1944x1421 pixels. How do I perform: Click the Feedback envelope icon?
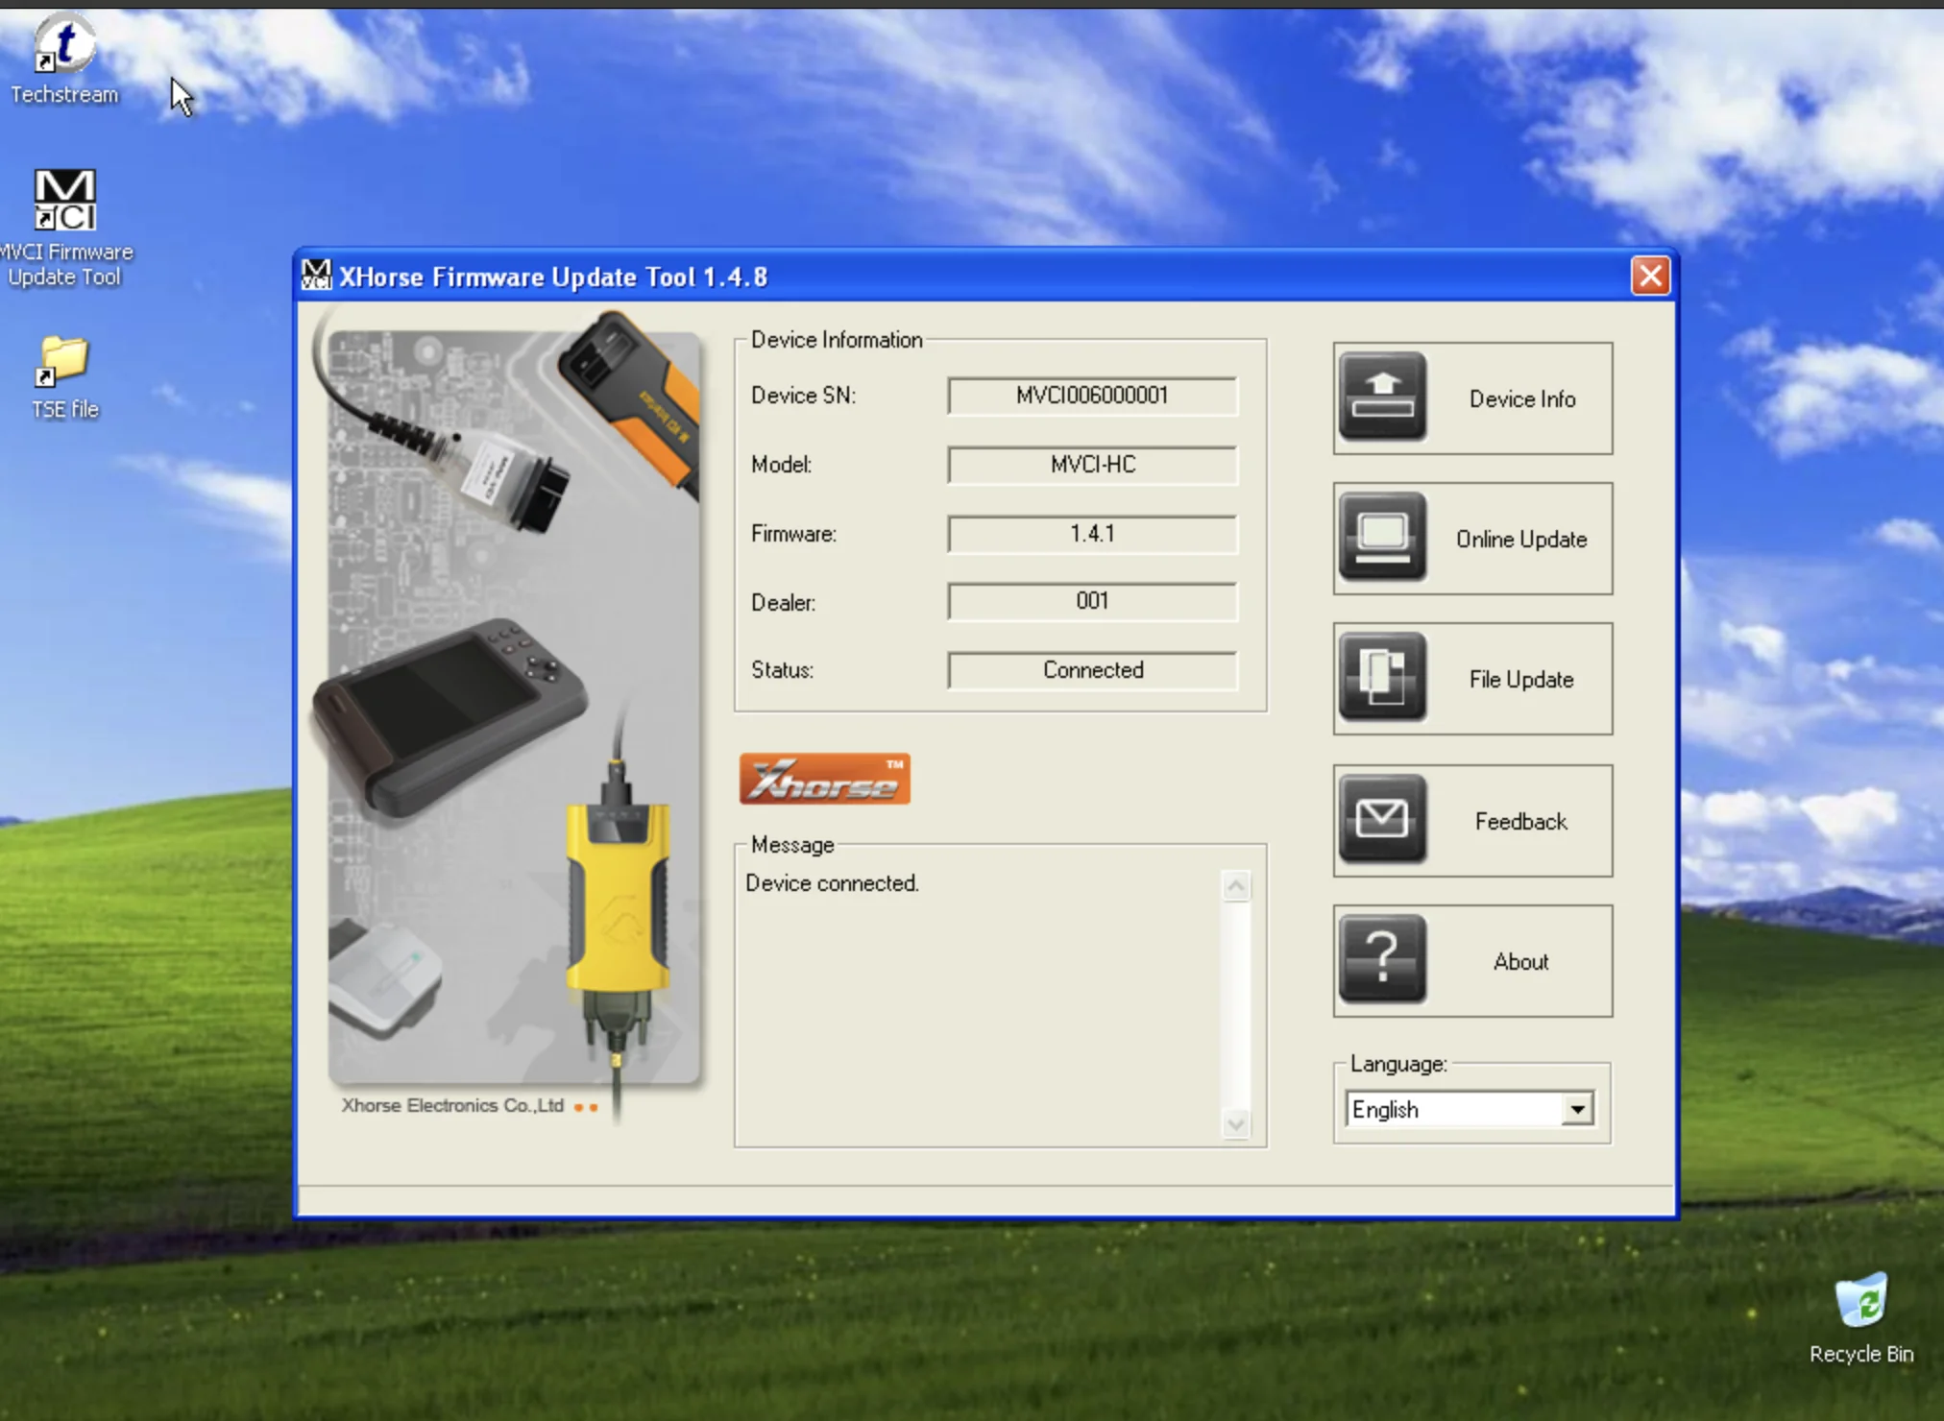[1382, 819]
